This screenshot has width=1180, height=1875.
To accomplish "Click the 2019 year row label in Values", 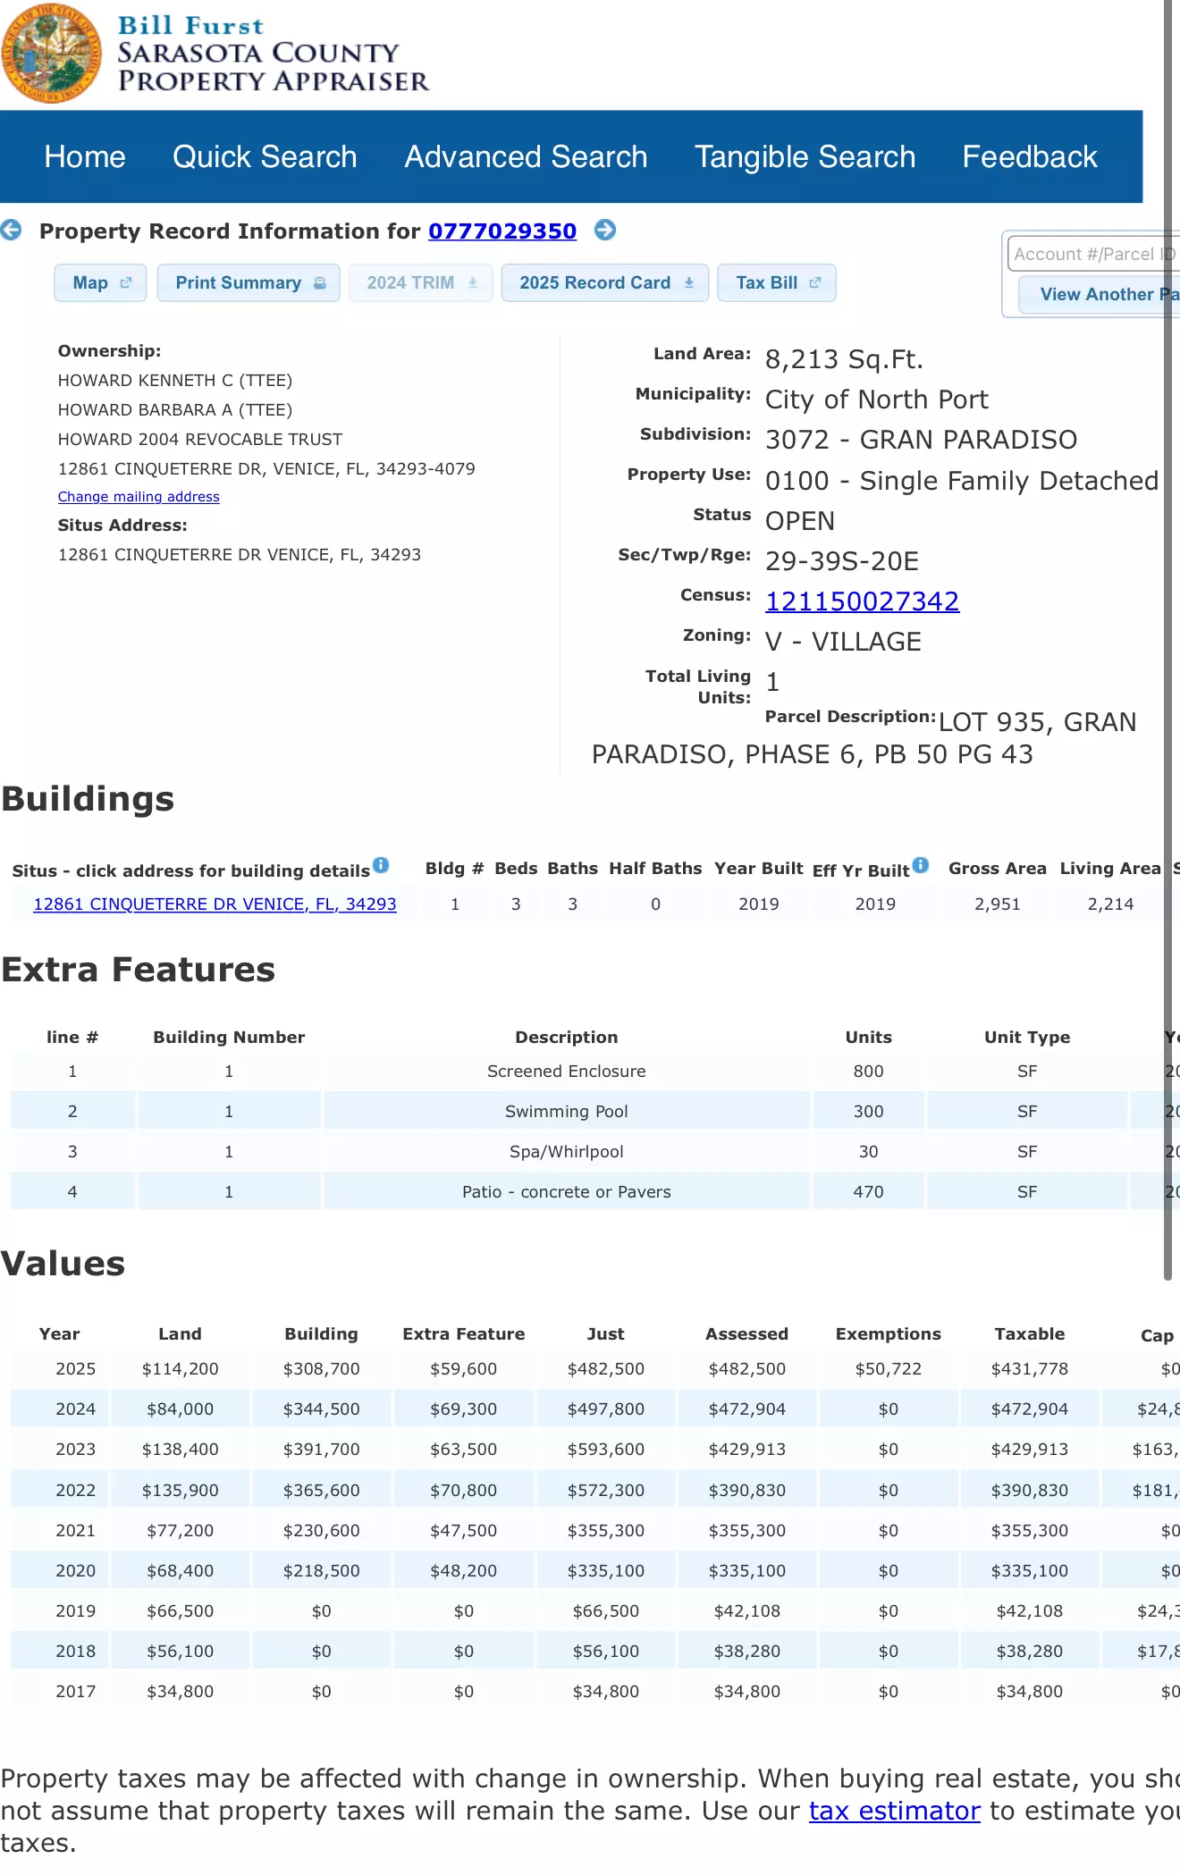I will pyautogui.click(x=76, y=1611).
